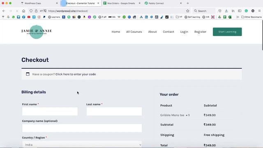This screenshot has width=263, height=148.
Task: Click the 'Free shipping' text
Action: (x=214, y=135)
